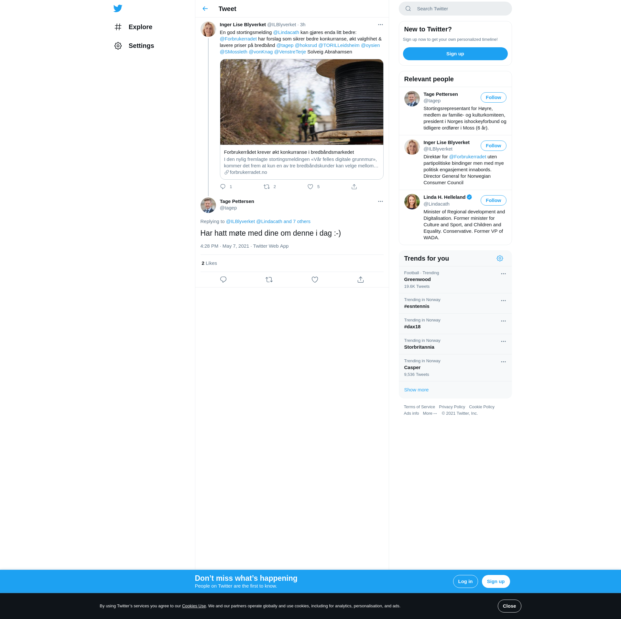Share Inger Lise Blyverket's tweet

pyautogui.click(x=354, y=186)
